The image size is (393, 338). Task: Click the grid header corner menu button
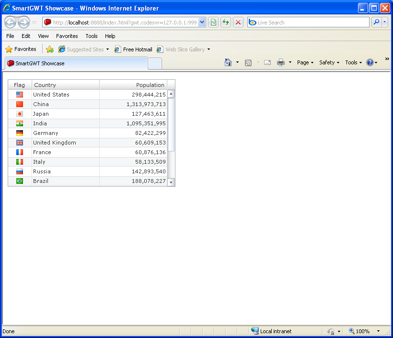pyautogui.click(x=171, y=85)
